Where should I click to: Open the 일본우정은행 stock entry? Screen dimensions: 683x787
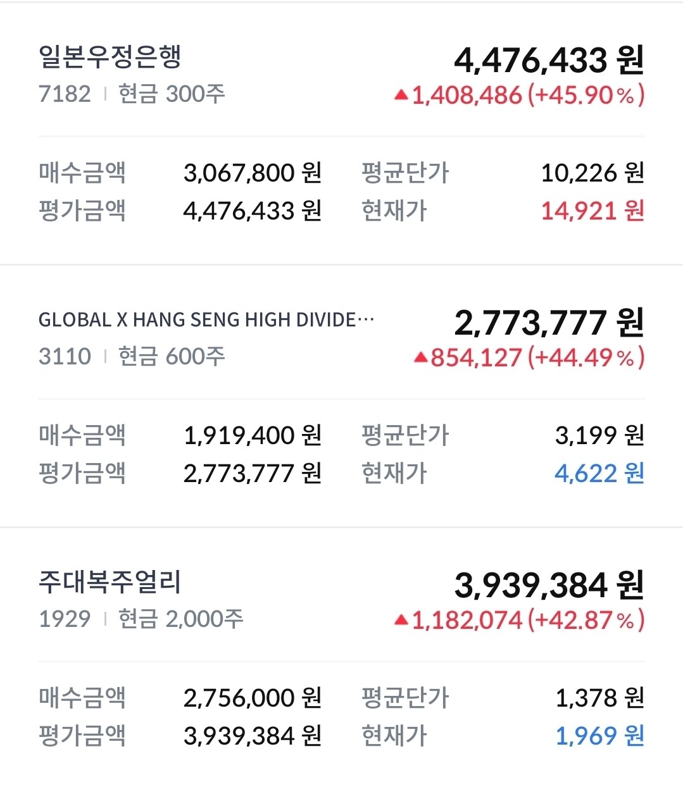110,58
